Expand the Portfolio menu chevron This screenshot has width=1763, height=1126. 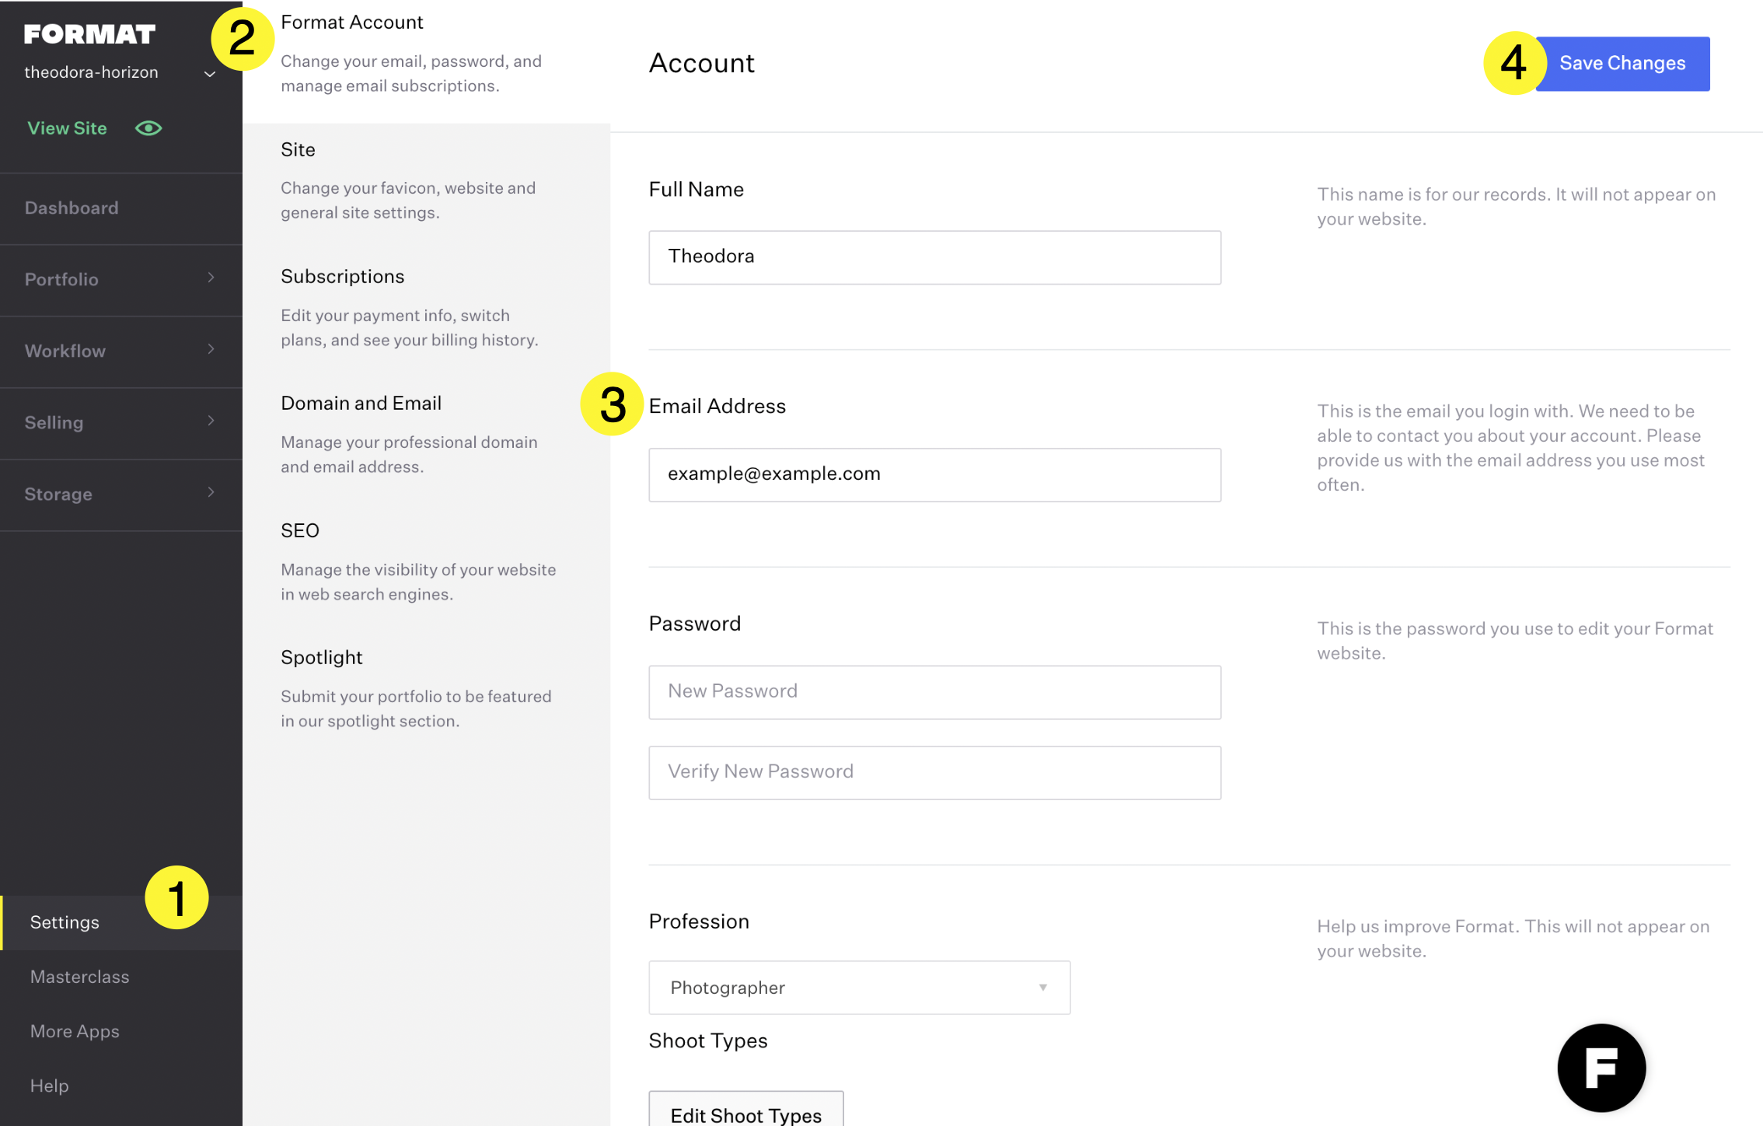211,278
